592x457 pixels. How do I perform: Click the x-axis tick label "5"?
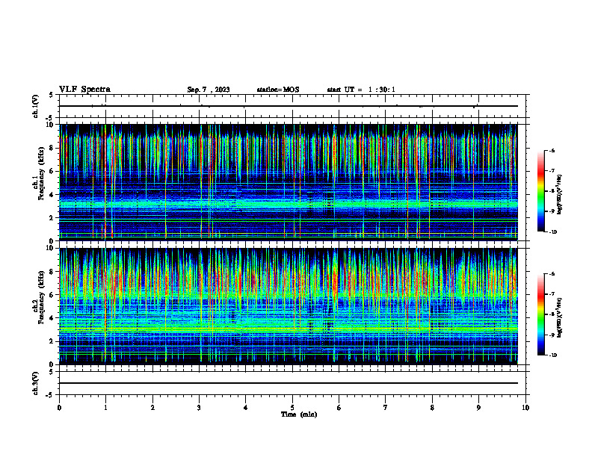292,407
